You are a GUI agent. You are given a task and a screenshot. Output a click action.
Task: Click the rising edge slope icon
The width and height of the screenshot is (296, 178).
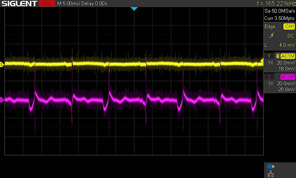click(272, 35)
